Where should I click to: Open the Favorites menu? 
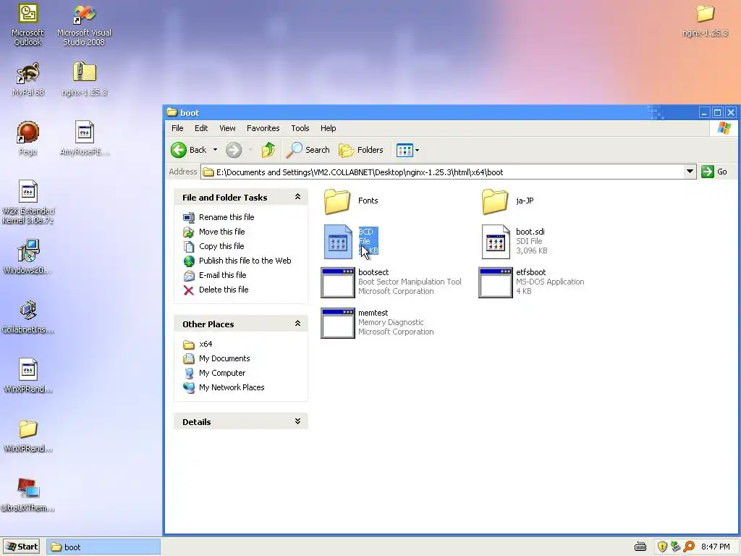[x=263, y=128]
